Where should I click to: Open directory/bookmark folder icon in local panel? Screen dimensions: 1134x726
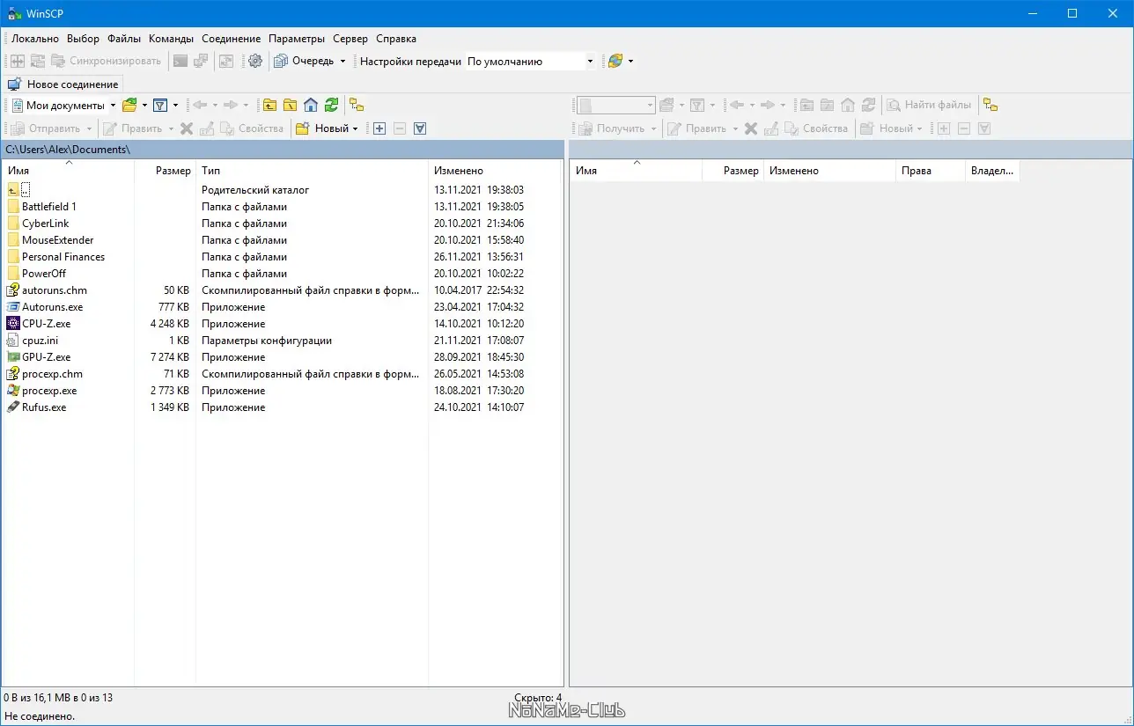click(129, 105)
